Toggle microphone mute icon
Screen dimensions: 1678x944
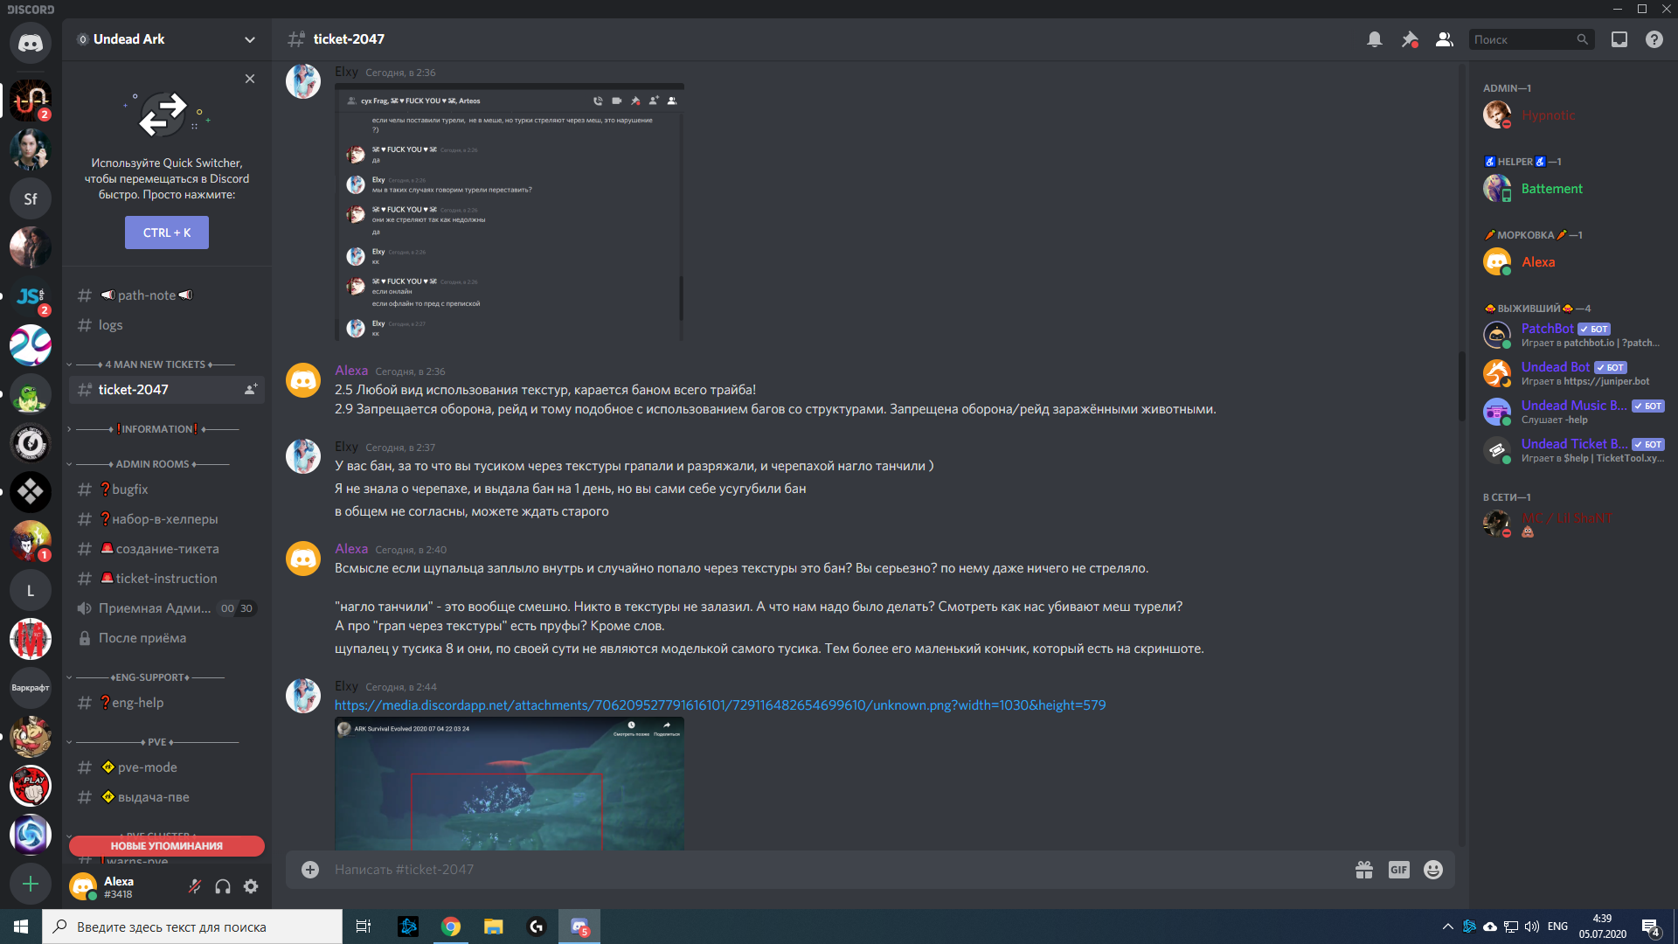click(195, 886)
